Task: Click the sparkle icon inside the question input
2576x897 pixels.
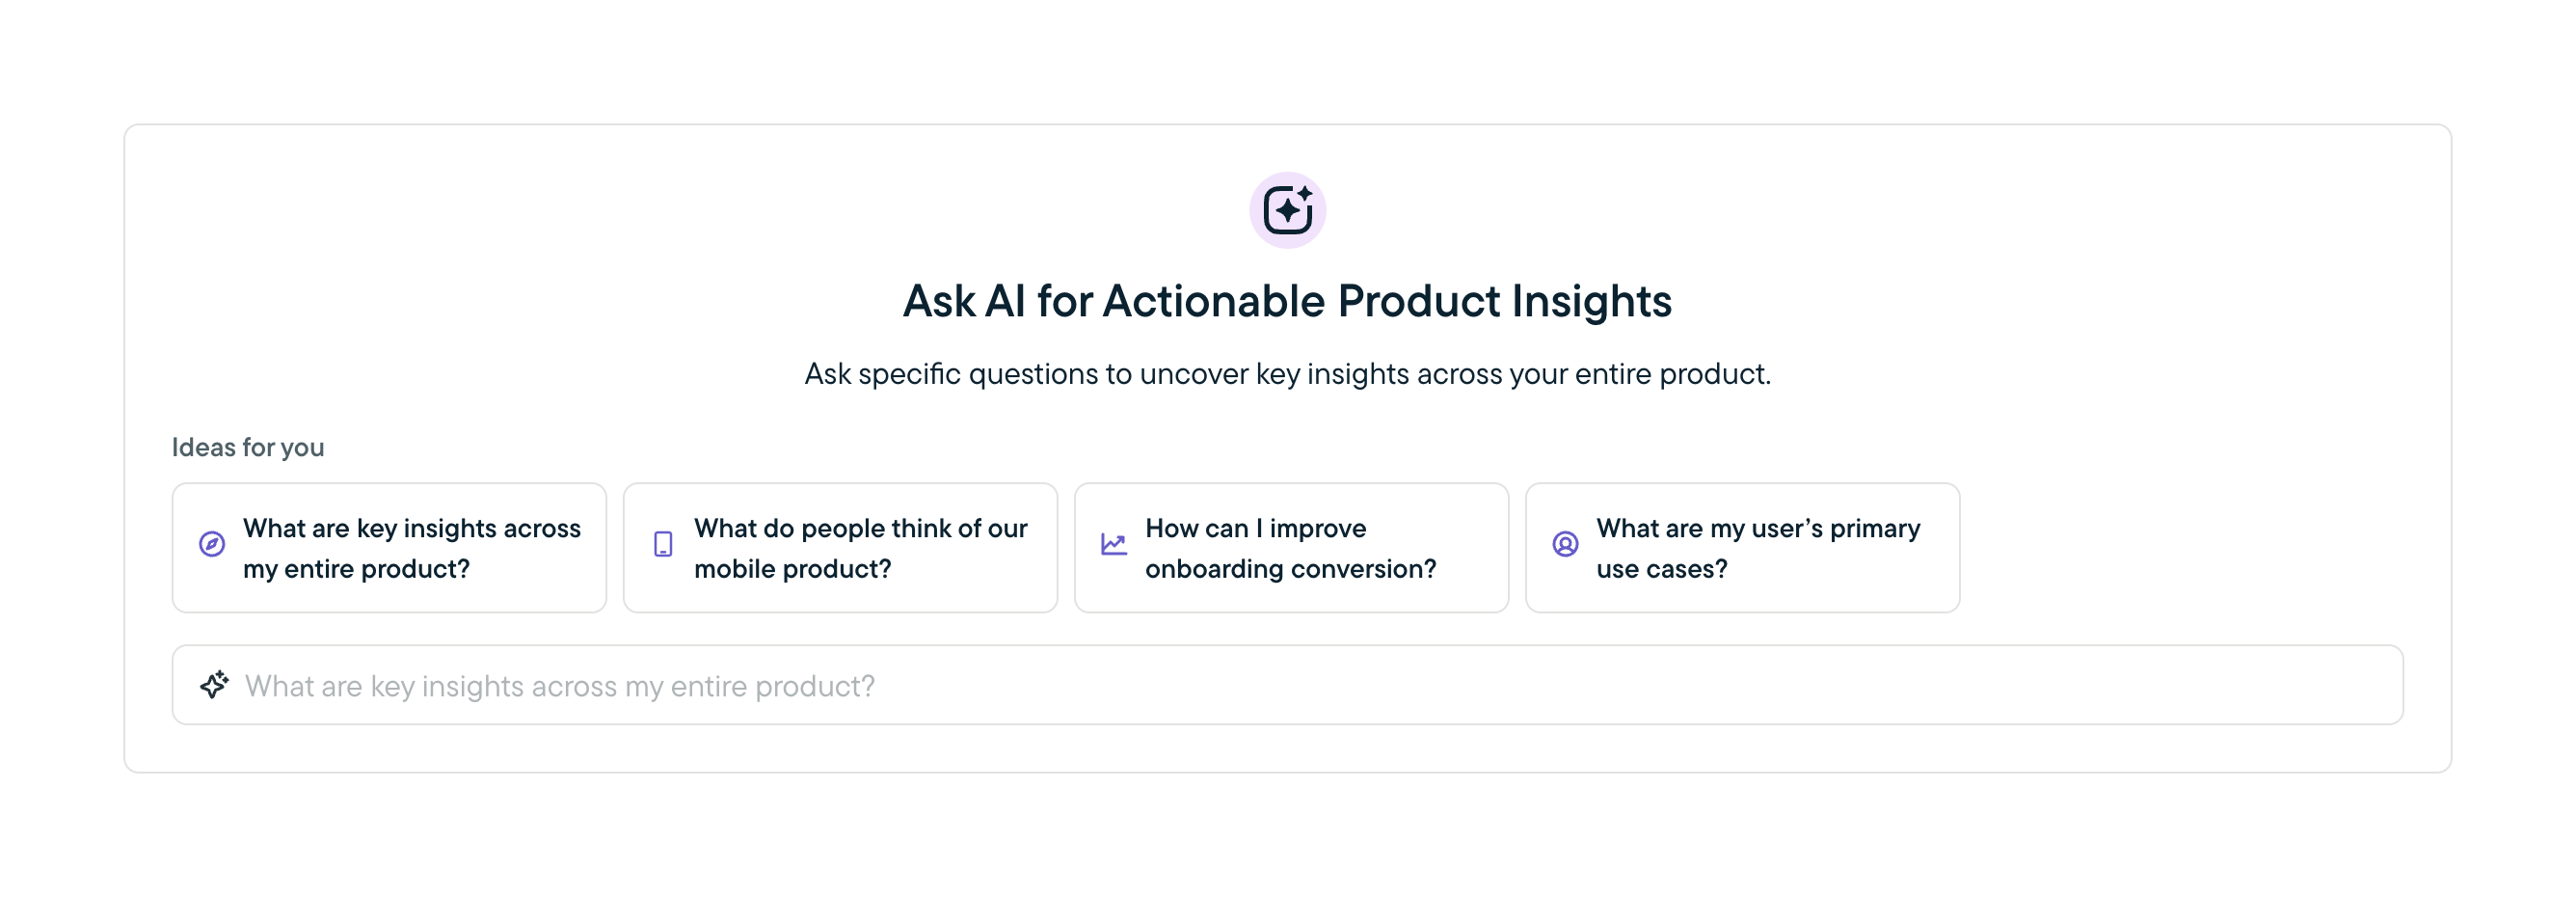Action: tap(214, 685)
